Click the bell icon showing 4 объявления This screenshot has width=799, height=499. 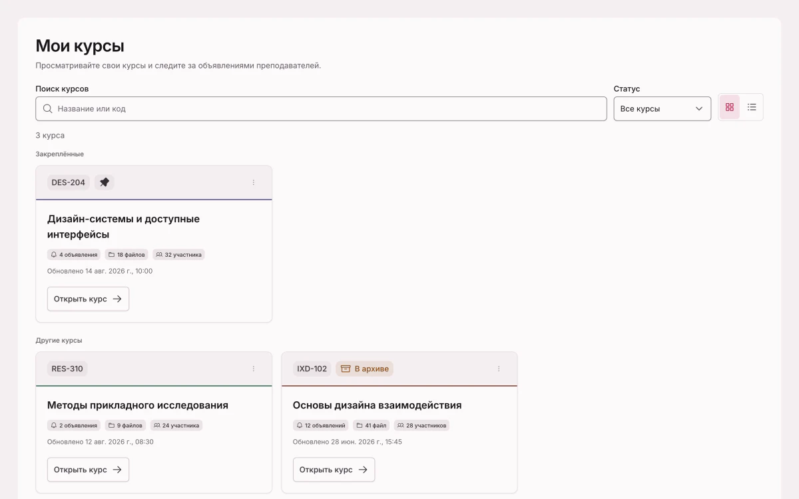pos(54,254)
